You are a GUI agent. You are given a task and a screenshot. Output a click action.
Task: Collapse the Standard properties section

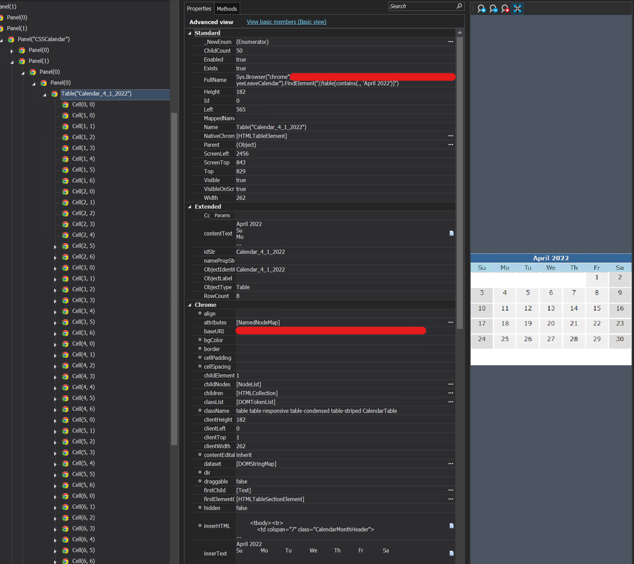click(x=190, y=33)
